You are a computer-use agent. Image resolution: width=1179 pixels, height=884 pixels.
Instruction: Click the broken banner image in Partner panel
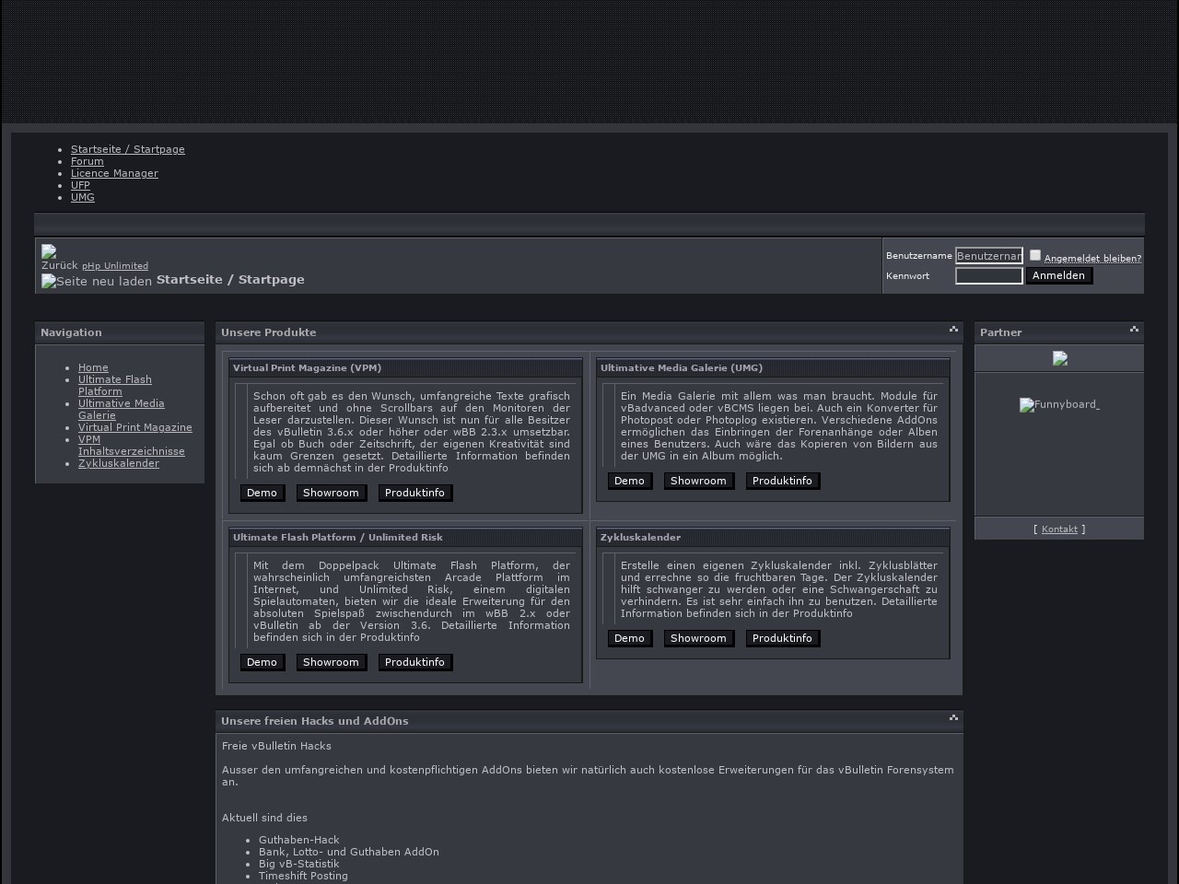coord(1060,359)
